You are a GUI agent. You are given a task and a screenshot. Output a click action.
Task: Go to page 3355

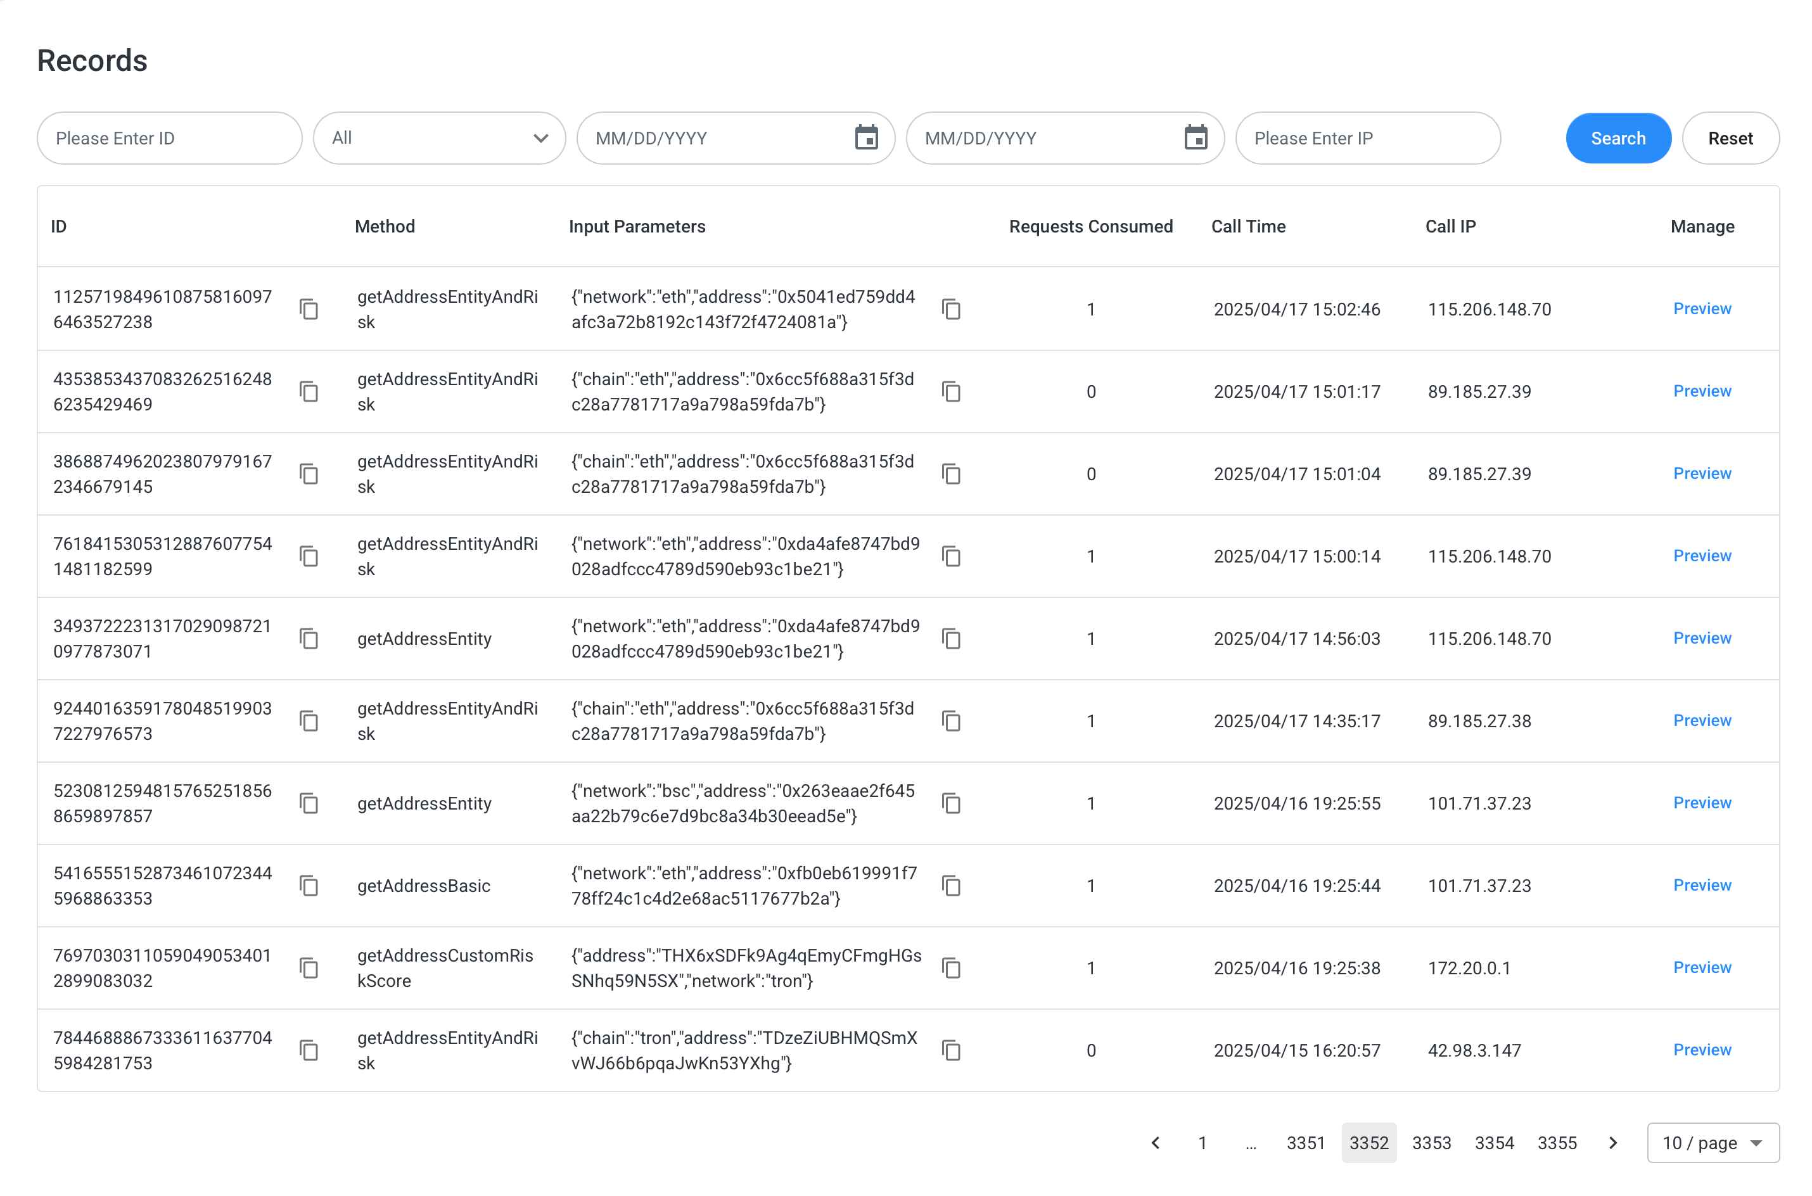pos(1557,1143)
